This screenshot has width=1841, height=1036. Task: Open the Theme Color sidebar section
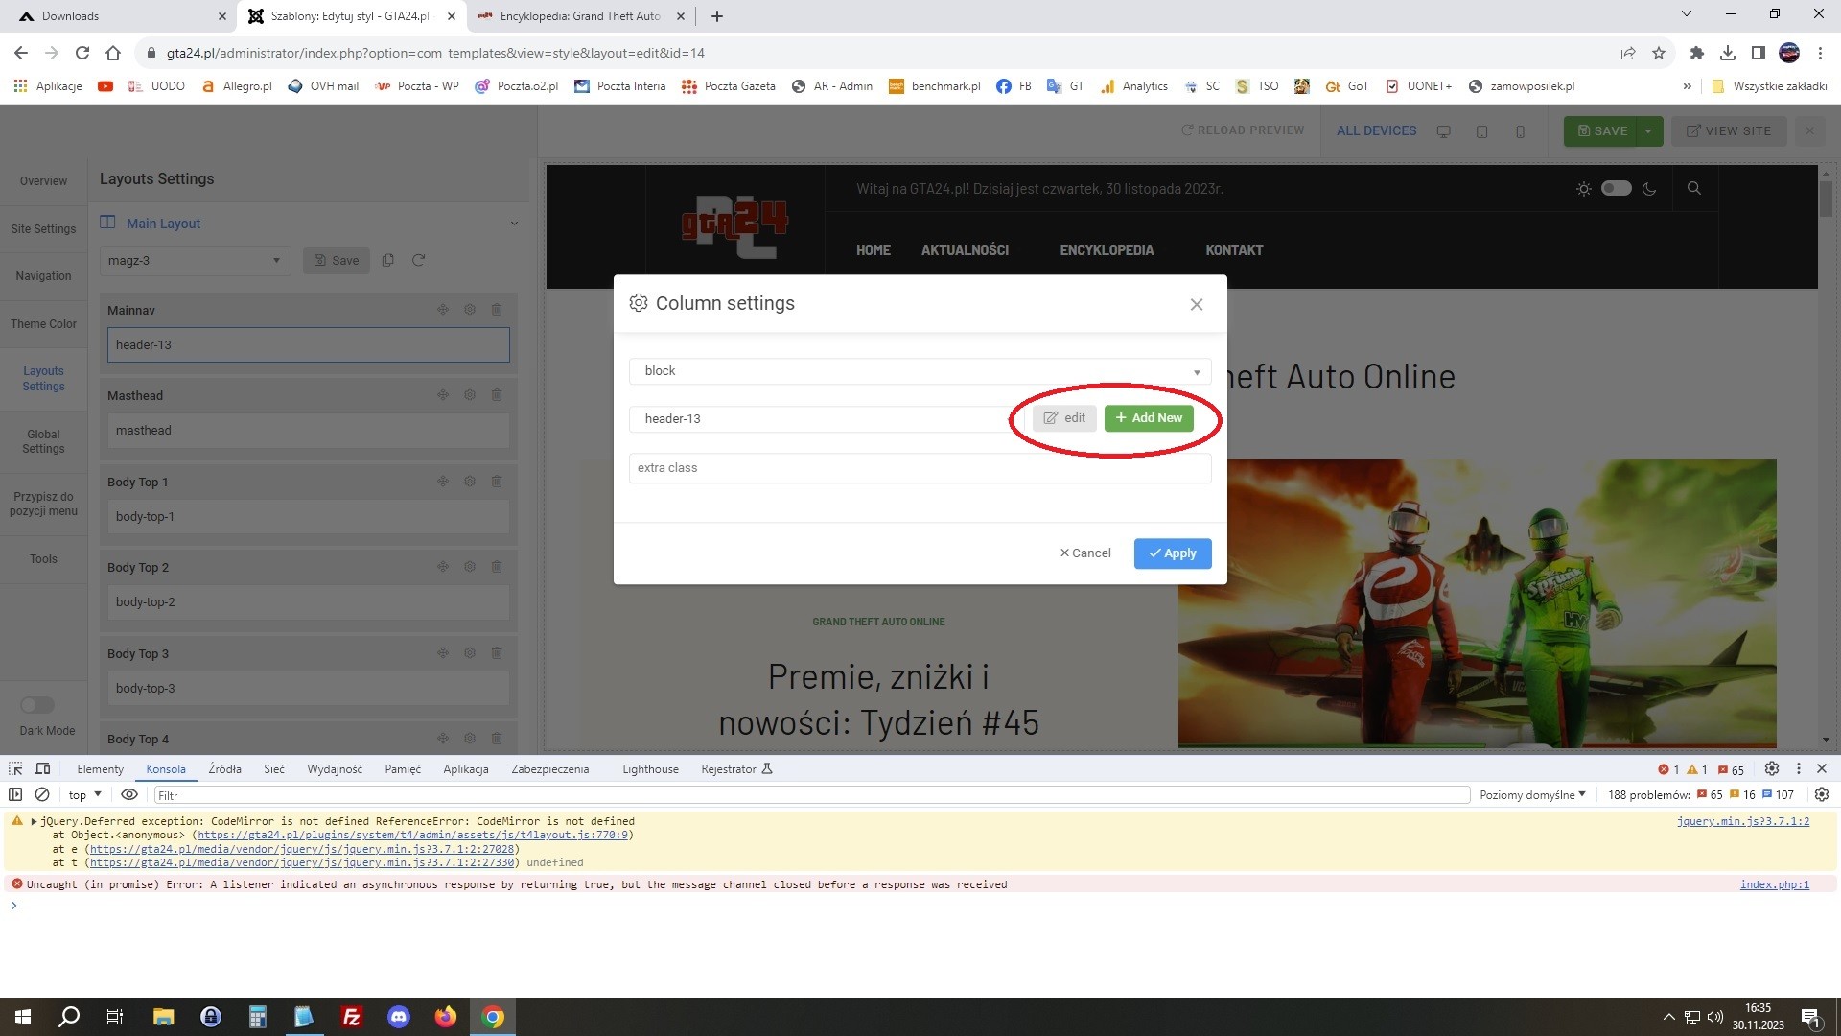click(43, 324)
